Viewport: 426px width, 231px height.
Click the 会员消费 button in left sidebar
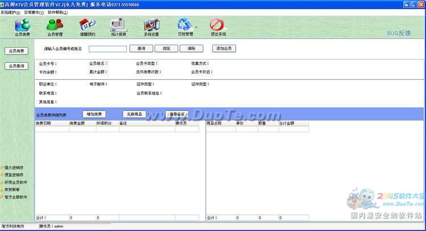(x=16, y=51)
